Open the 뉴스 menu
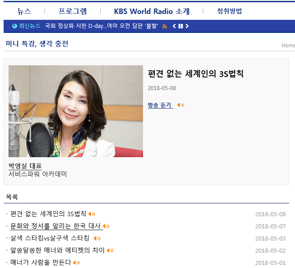This screenshot has width=295, height=268. (x=24, y=11)
